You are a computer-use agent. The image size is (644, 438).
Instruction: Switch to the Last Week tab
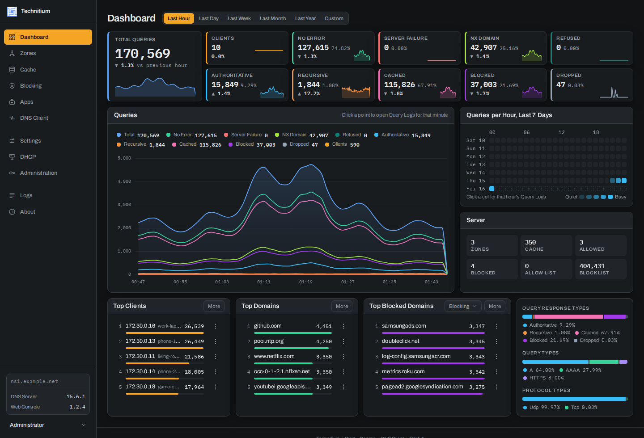239,18
